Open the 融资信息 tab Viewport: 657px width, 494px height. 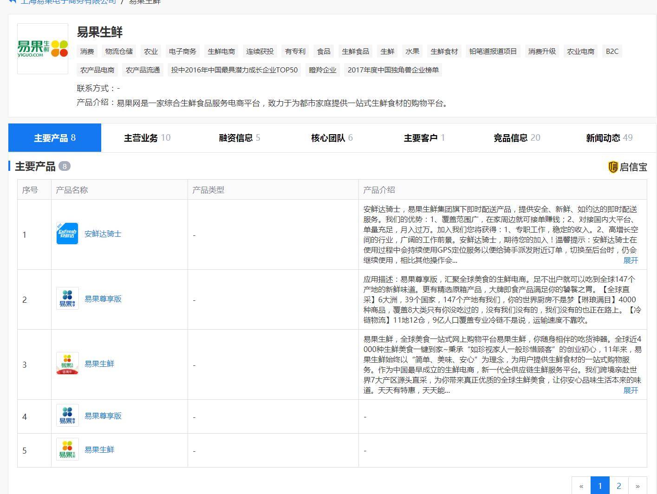(240, 137)
